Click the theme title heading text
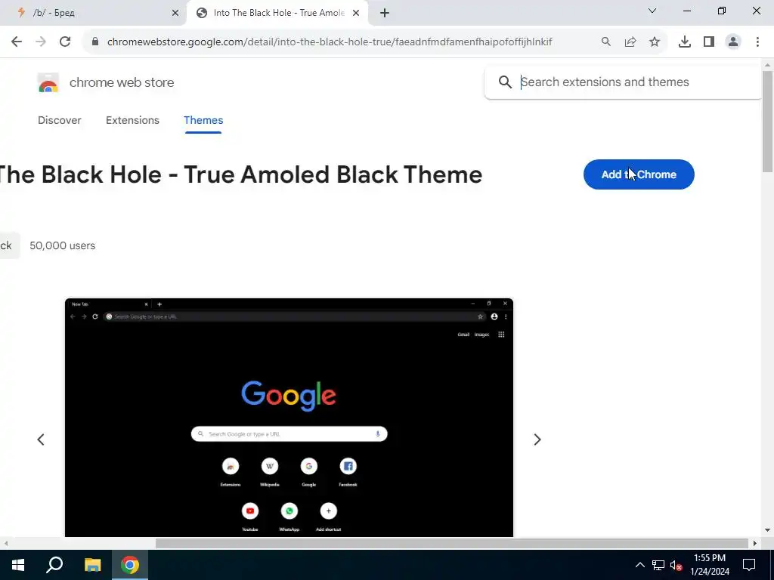Image resolution: width=774 pixels, height=580 pixels. click(x=240, y=174)
